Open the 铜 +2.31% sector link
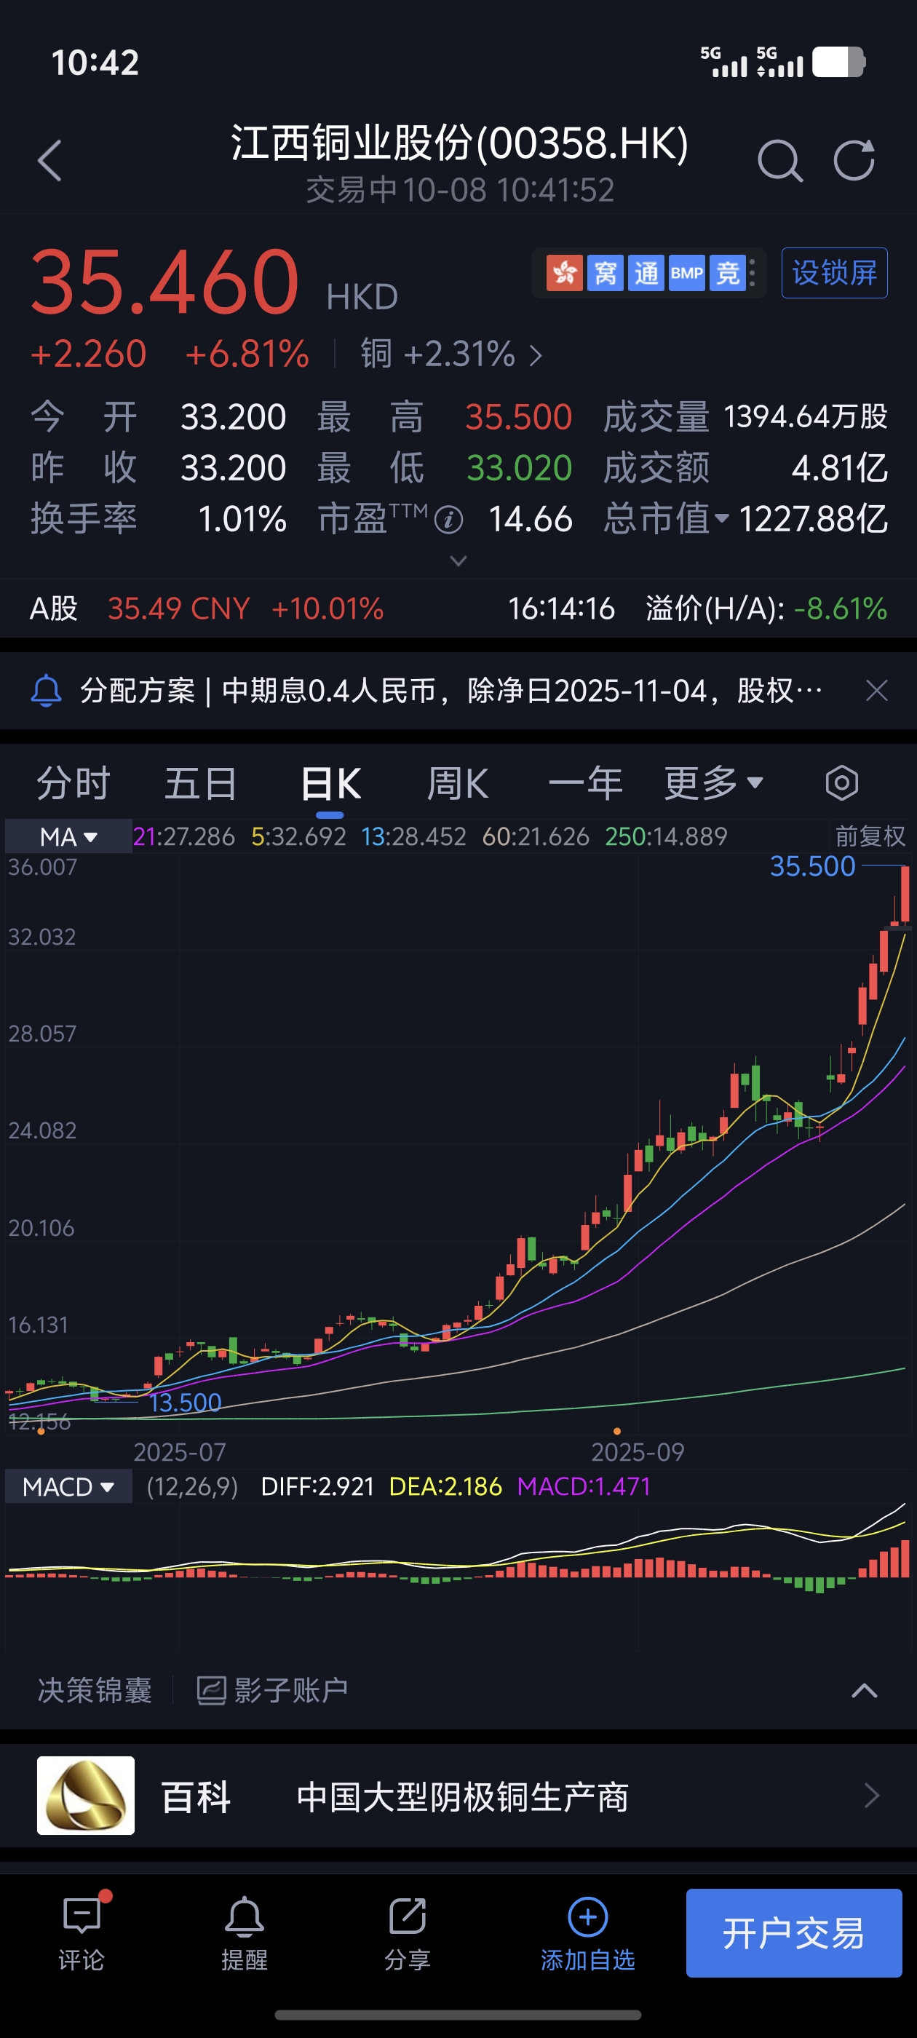The height and width of the screenshot is (2038, 917). click(452, 354)
